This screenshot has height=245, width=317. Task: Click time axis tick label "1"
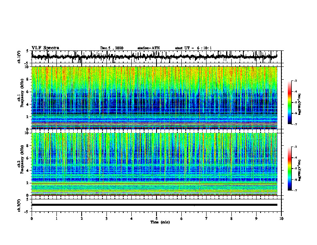tap(56, 219)
